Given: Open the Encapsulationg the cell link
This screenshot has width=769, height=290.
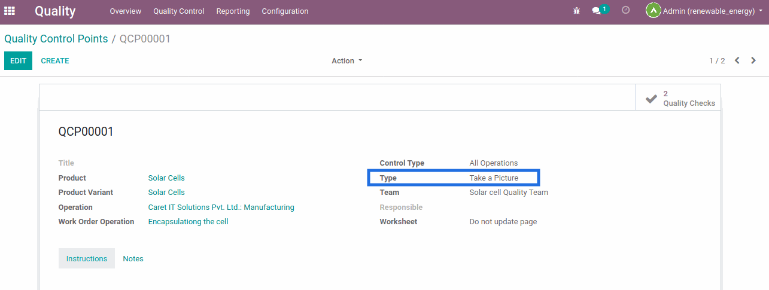Looking at the screenshot, I should click(188, 222).
